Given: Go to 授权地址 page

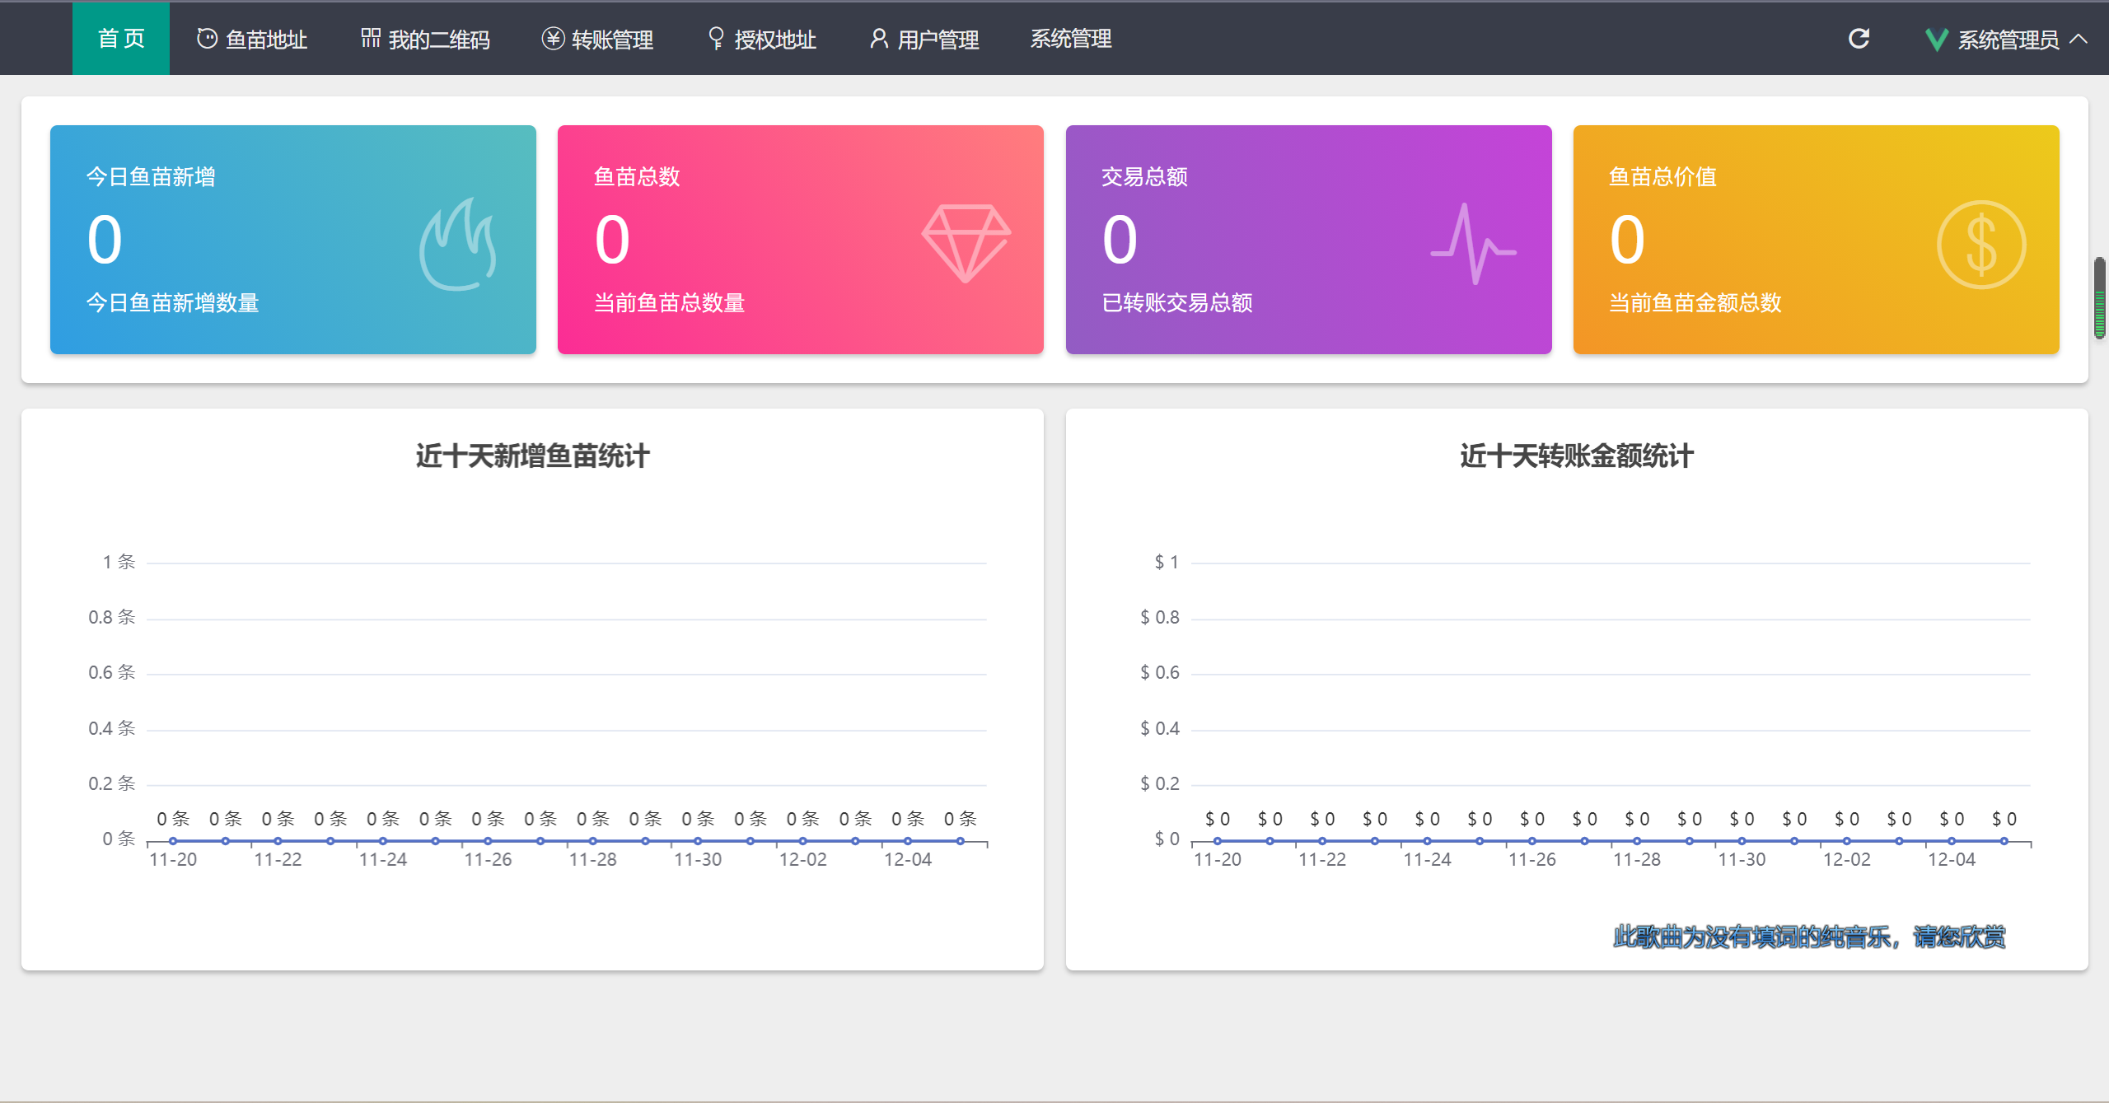Looking at the screenshot, I should click(x=762, y=39).
